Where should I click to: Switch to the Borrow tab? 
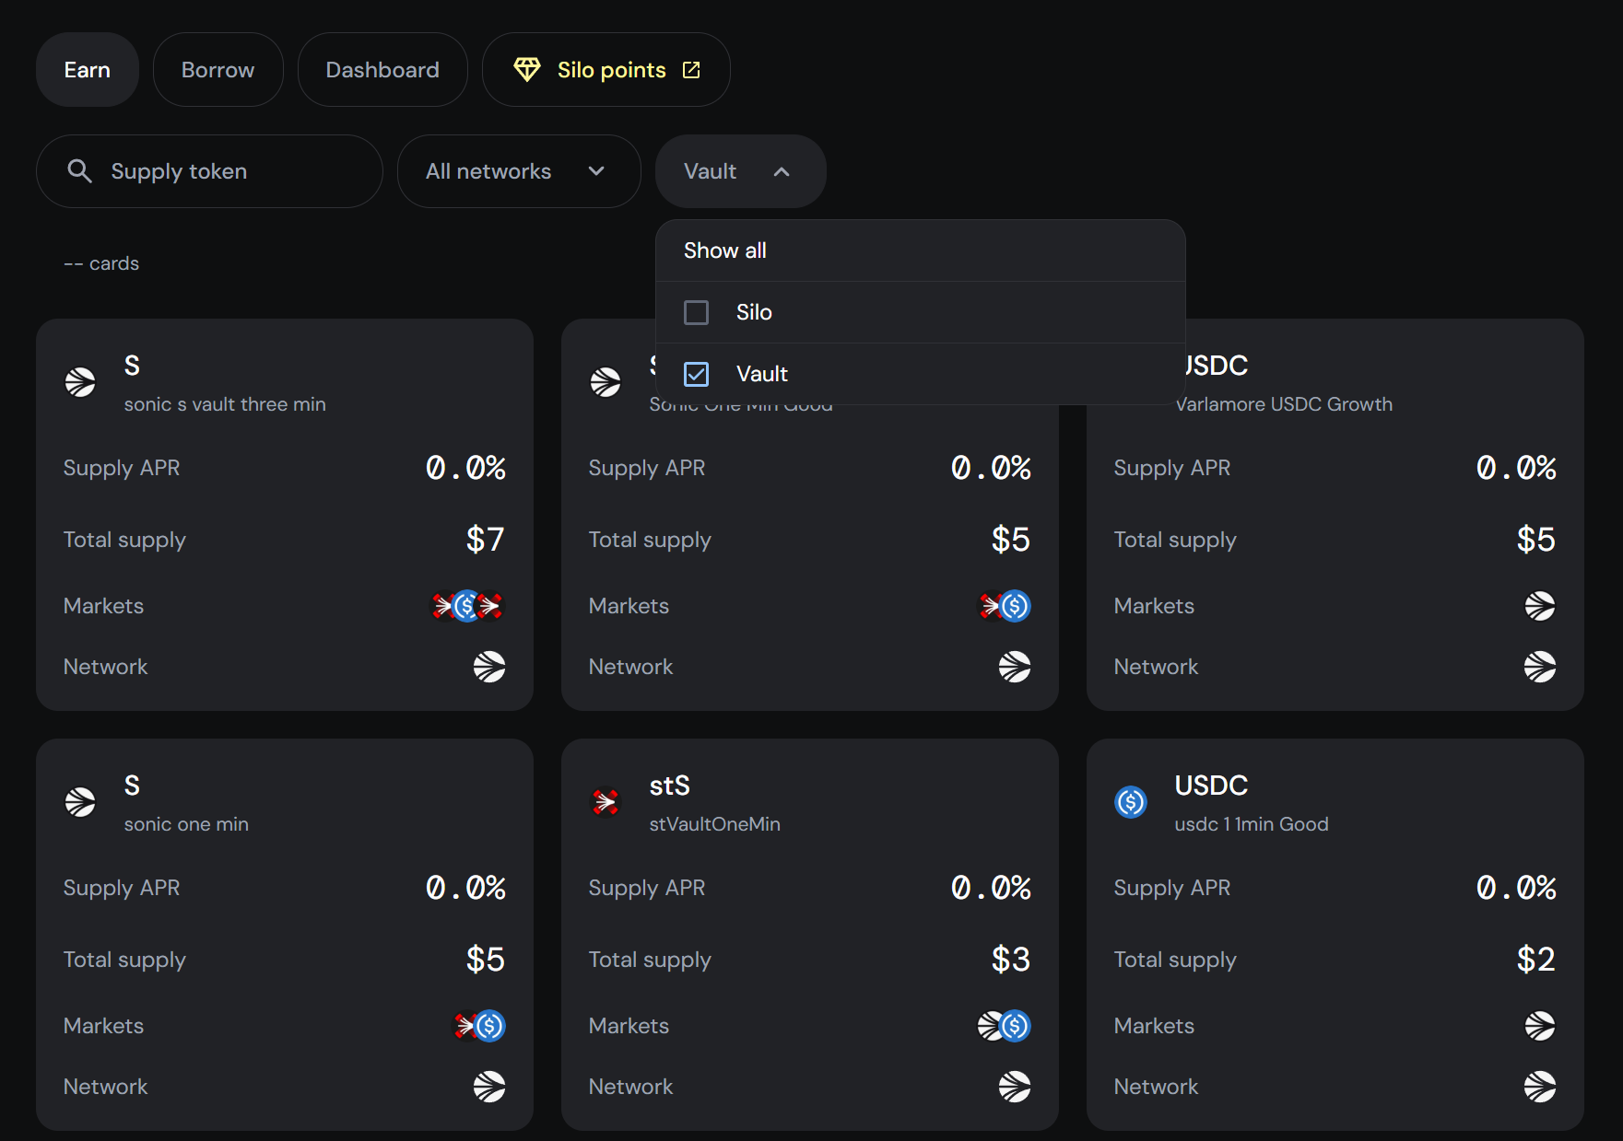point(218,70)
